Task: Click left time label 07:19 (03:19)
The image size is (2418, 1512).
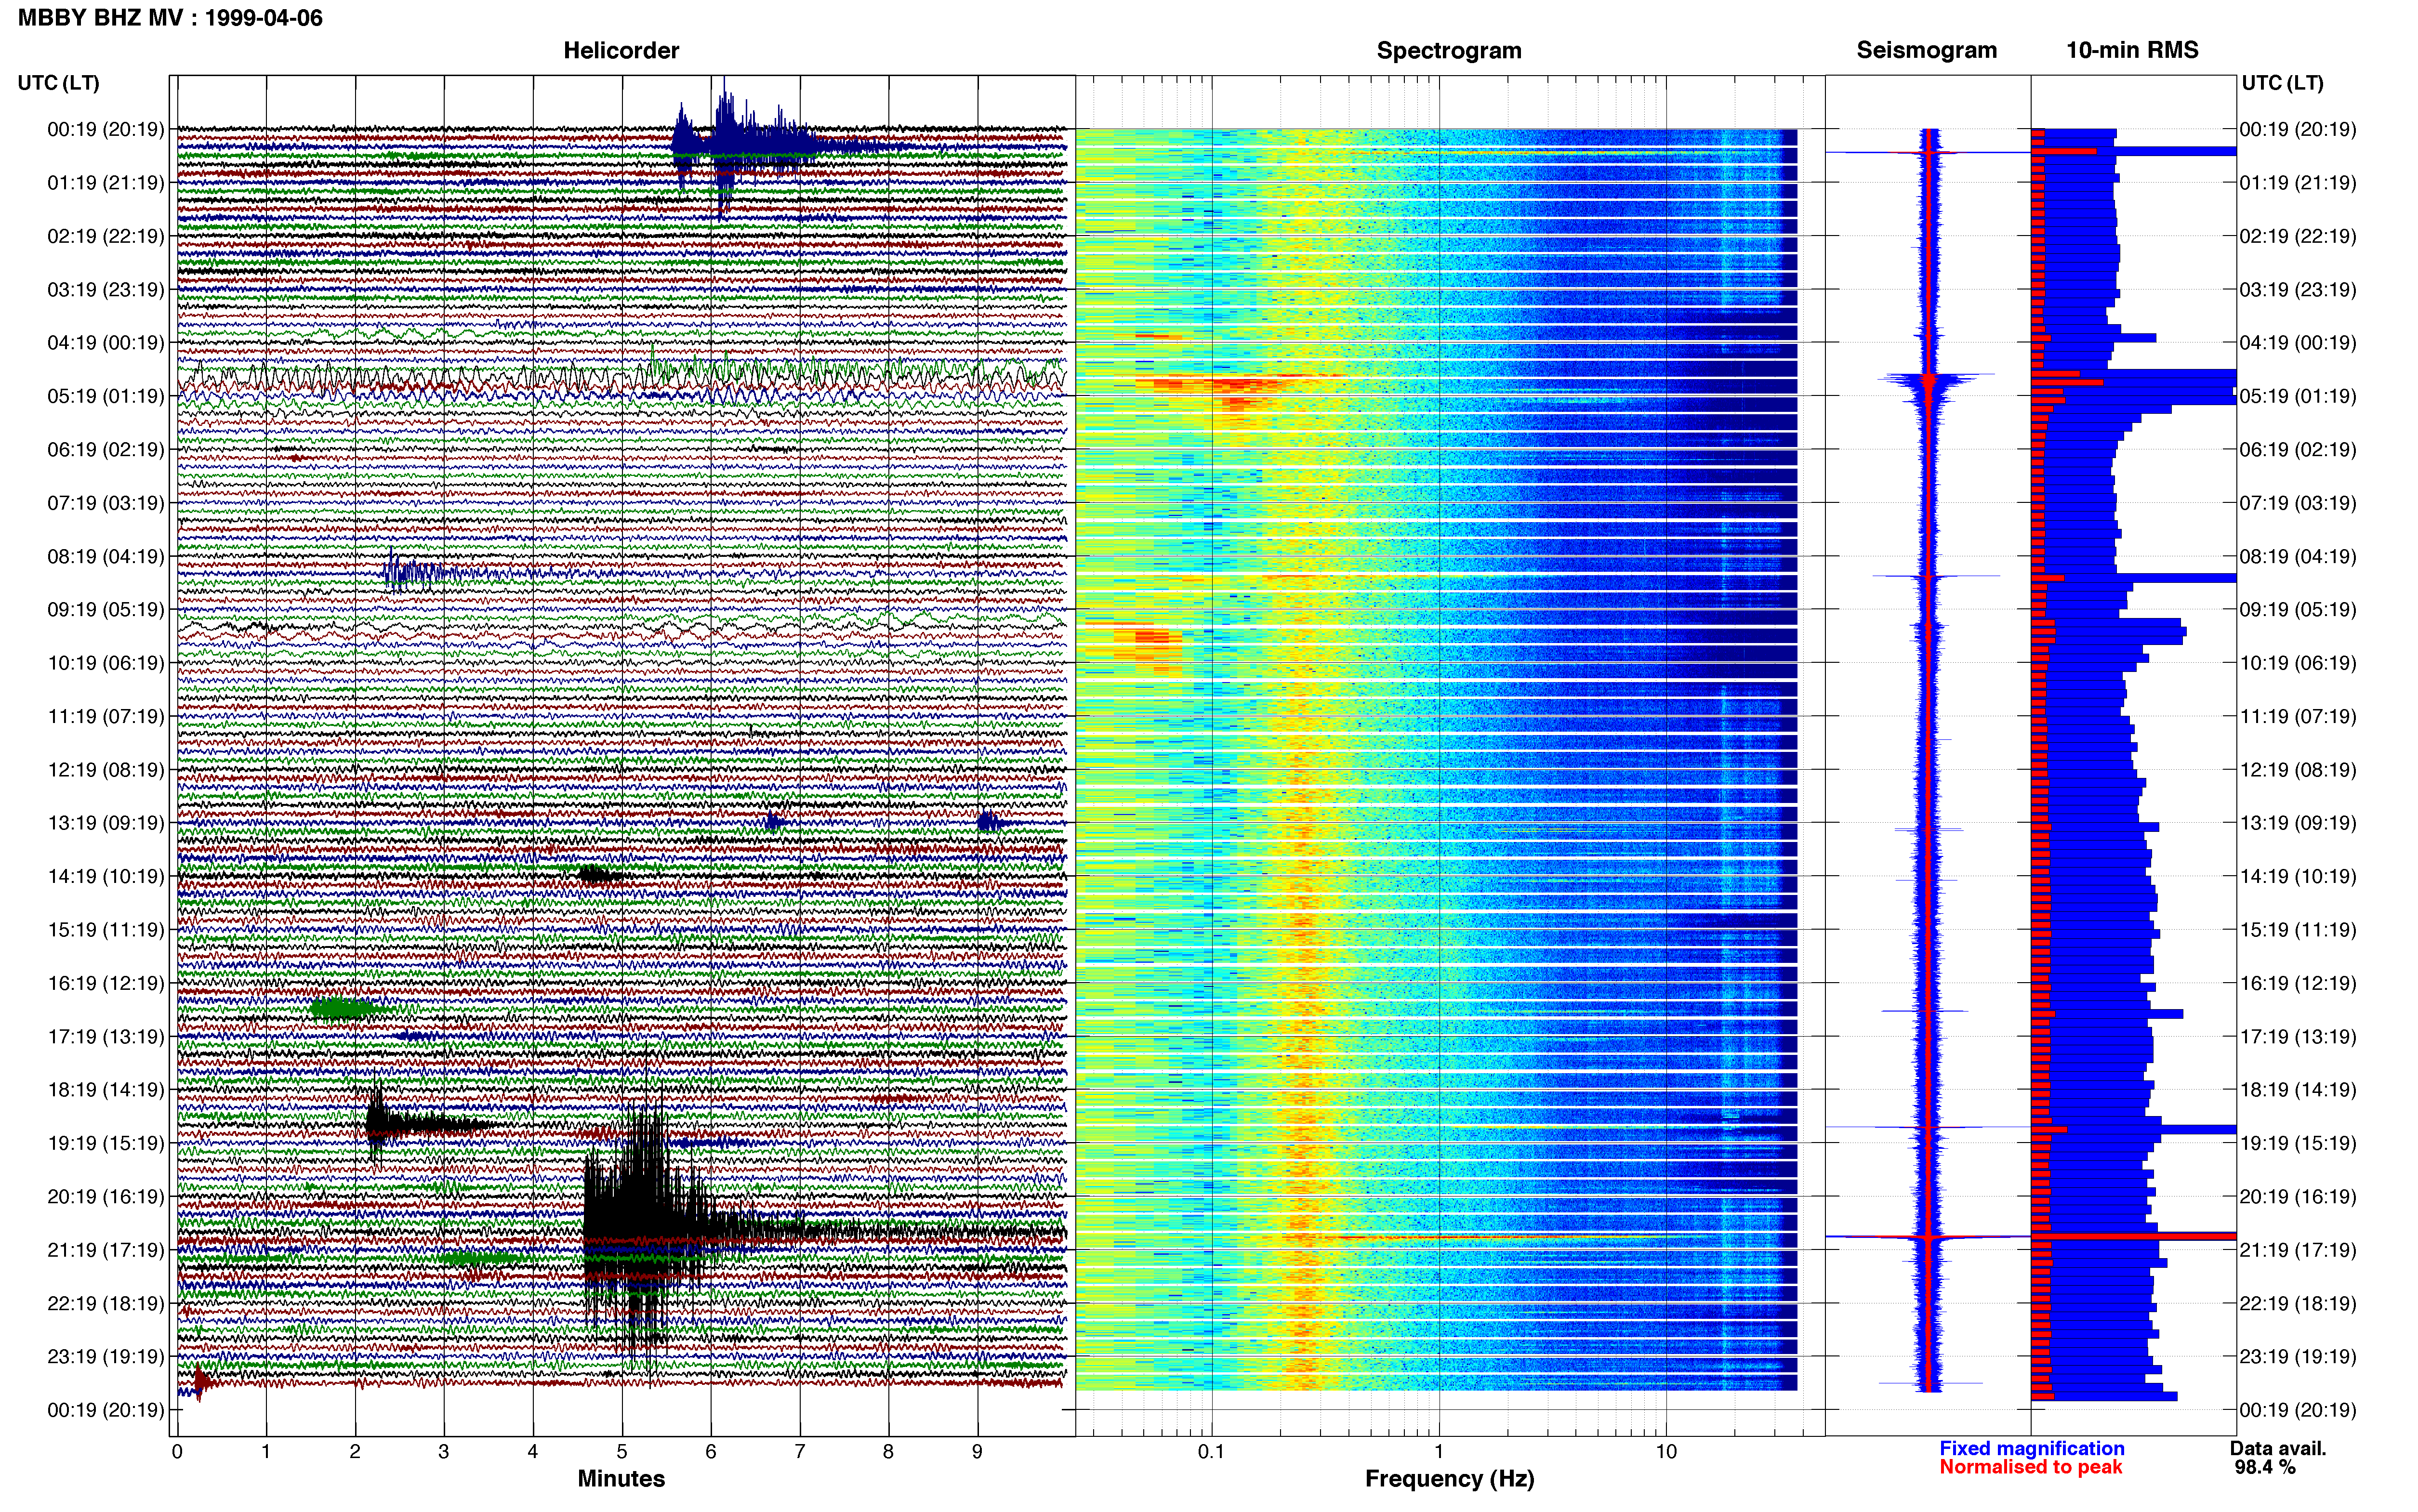Action: pyautogui.click(x=106, y=503)
